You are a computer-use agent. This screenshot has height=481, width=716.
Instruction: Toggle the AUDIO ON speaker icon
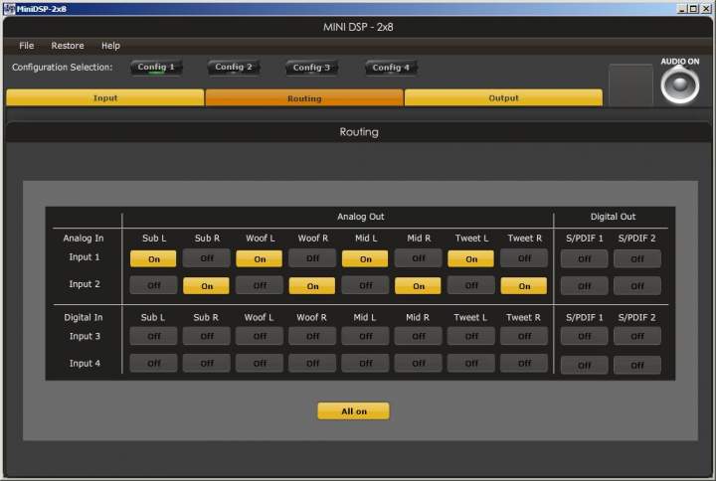click(x=679, y=84)
